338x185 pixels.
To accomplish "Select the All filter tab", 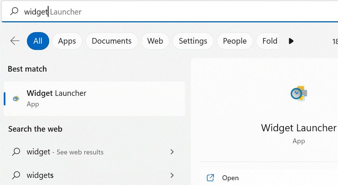I will click(38, 41).
